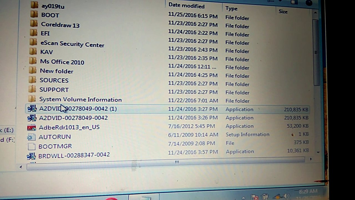This screenshot has height=200, width=355.
Task: Click the volume speaker tray icon
Action: click(x=286, y=196)
